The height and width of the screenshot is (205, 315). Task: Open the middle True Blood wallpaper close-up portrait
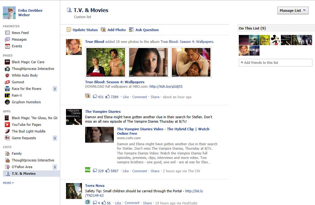coord(149,62)
